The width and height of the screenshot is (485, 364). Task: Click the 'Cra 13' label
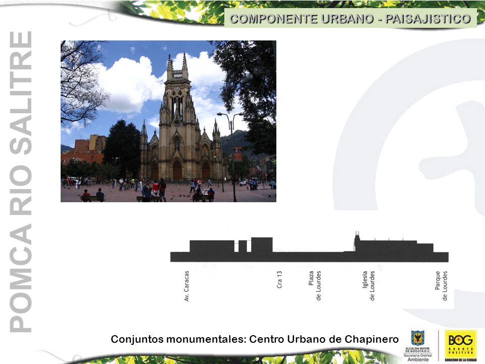pyautogui.click(x=279, y=280)
